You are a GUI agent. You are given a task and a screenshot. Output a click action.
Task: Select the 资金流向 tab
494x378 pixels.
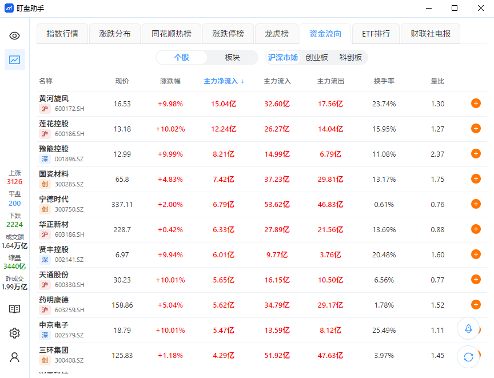point(325,34)
